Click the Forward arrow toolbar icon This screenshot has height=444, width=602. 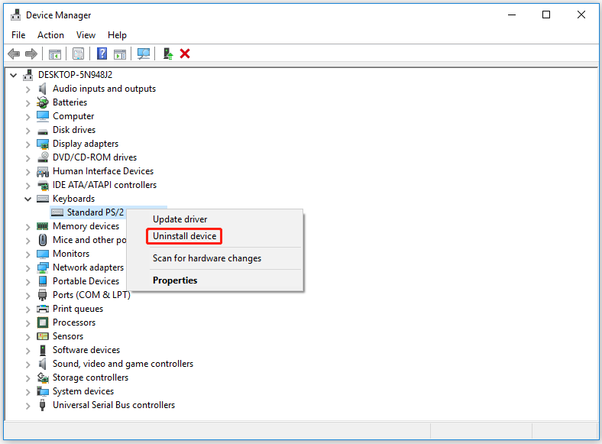pyautogui.click(x=31, y=53)
